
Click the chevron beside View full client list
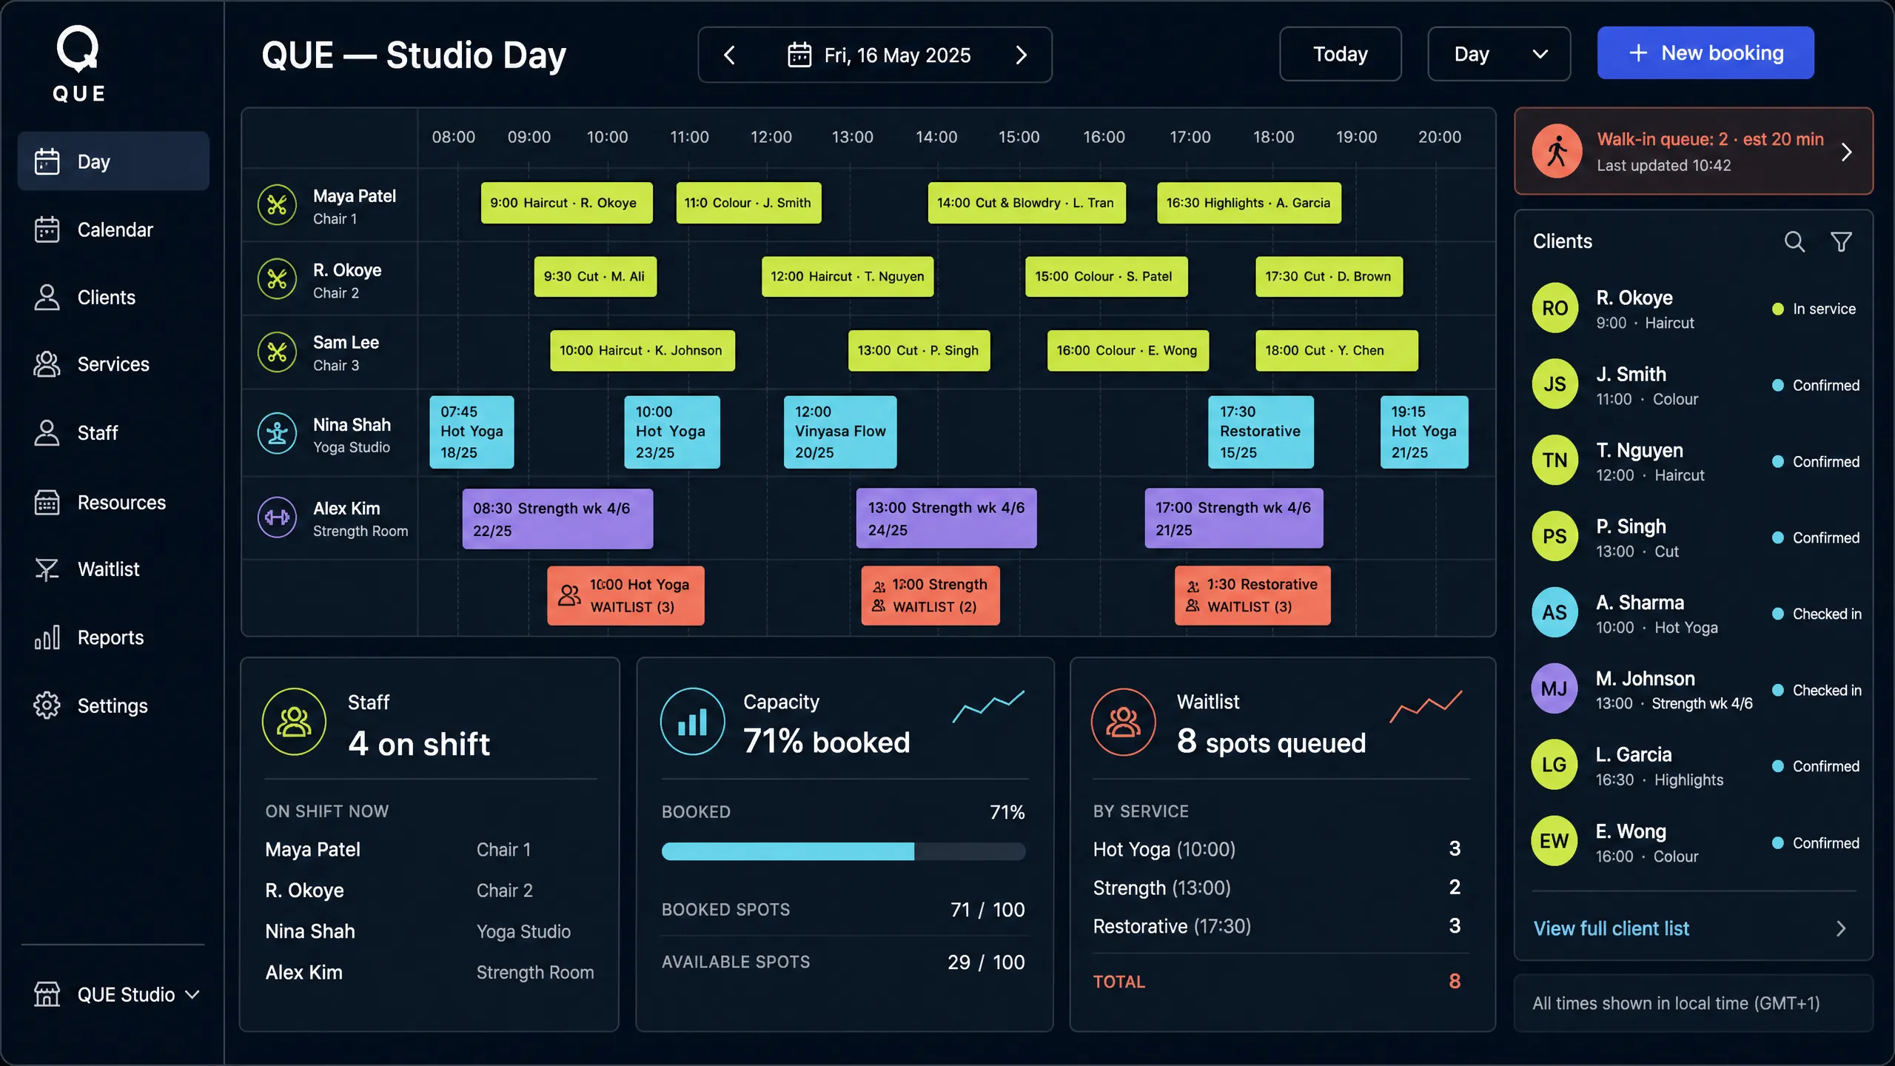(x=1842, y=928)
